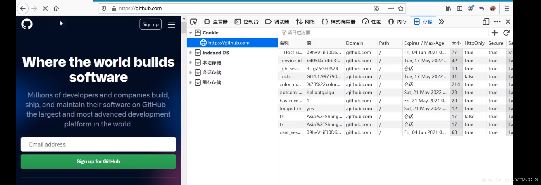
Task: Refresh the storage table
Action: tap(506, 33)
